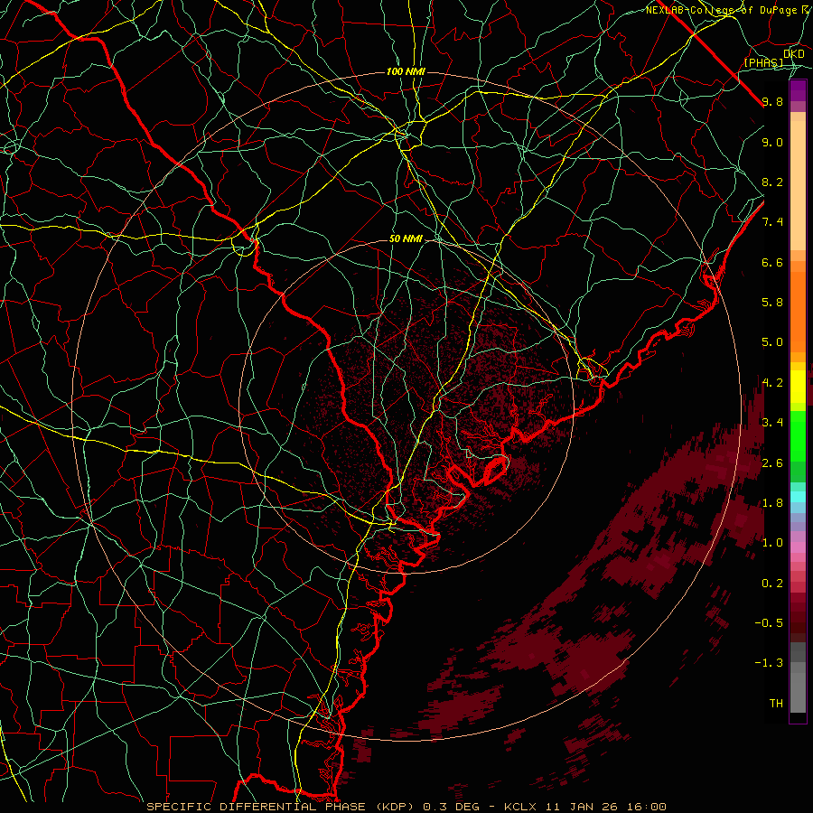Click the [PHAS] legend label

pos(763,63)
